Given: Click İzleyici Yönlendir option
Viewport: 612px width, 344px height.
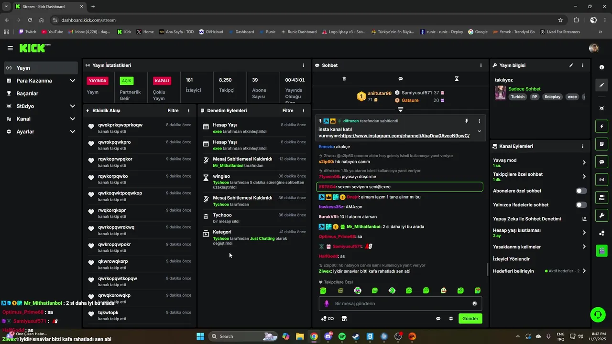Looking at the screenshot, I should pos(511,259).
